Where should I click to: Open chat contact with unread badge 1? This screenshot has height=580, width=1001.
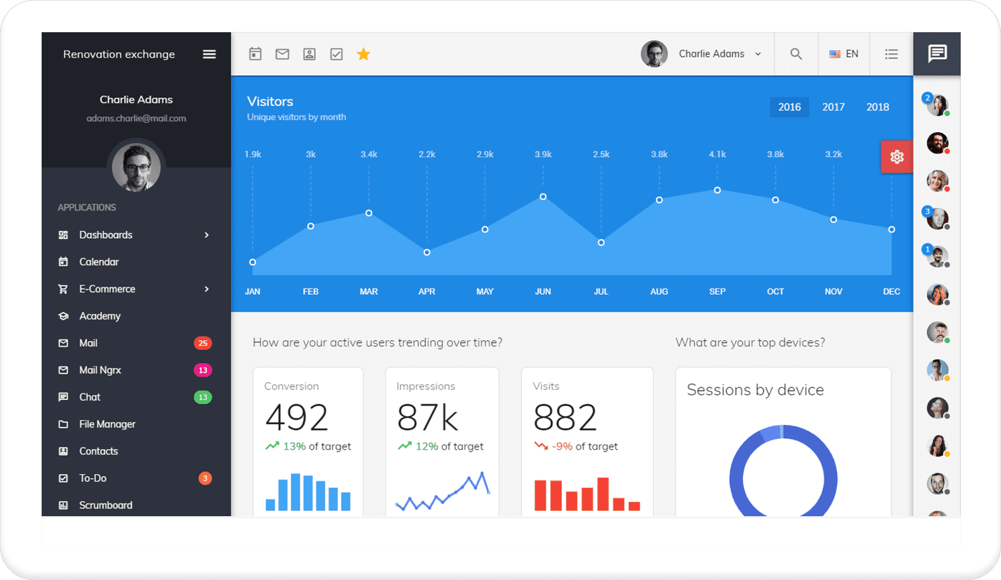click(x=937, y=256)
